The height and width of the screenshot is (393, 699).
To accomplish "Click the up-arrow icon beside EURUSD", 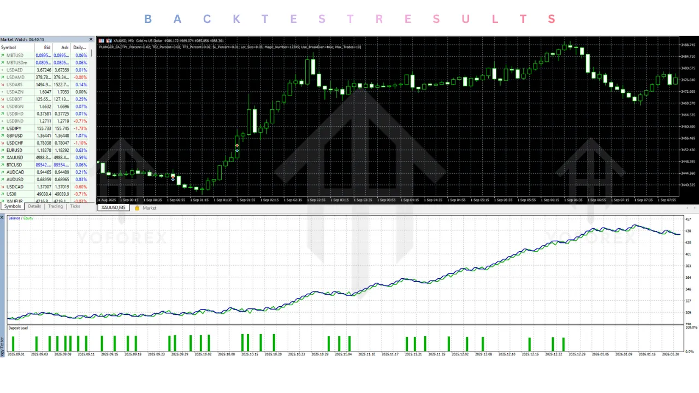I will (2, 150).
